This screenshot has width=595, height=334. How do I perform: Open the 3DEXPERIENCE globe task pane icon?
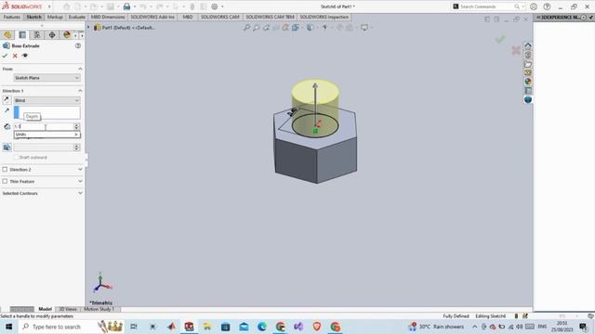(x=528, y=99)
